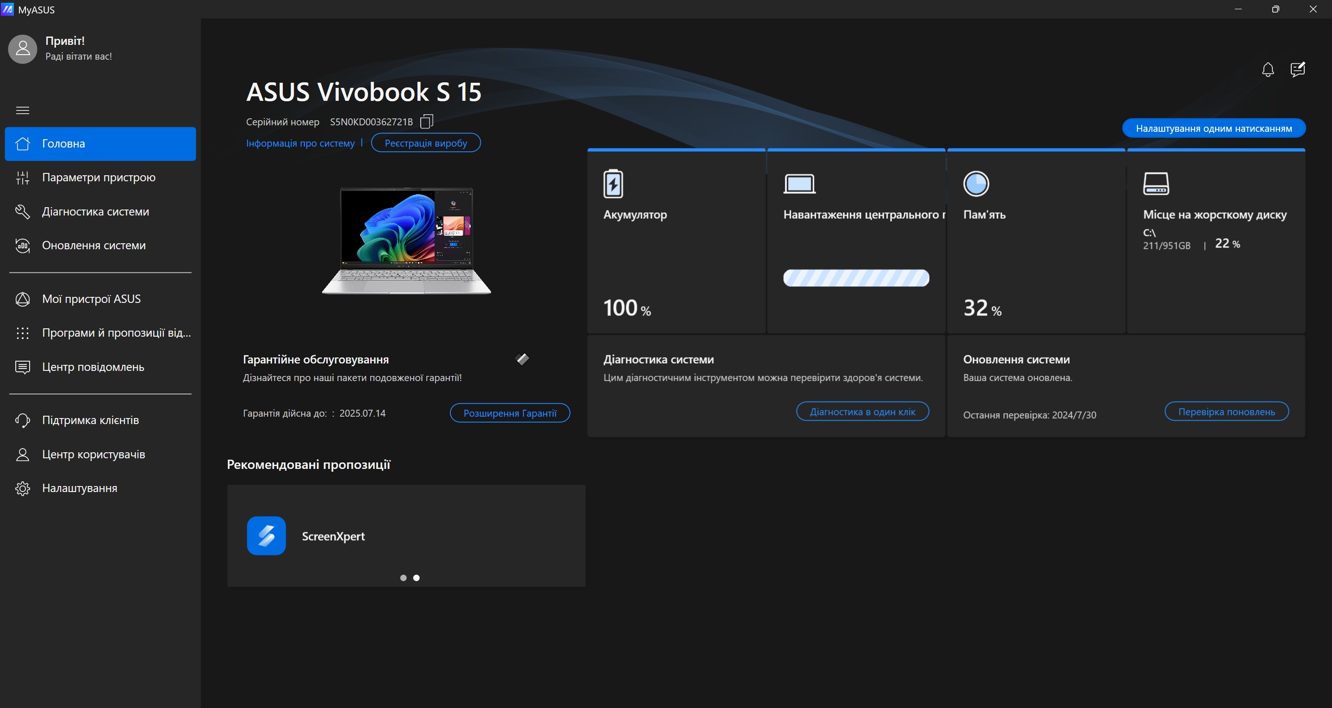Open Мої пристрої ASUS
This screenshot has height=708, width=1332.
(x=100, y=299)
